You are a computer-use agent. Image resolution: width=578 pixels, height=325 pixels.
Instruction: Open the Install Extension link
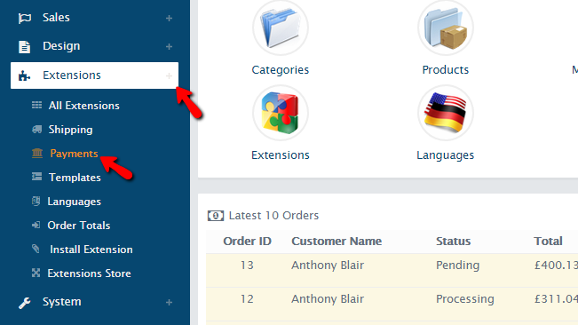coord(91,250)
